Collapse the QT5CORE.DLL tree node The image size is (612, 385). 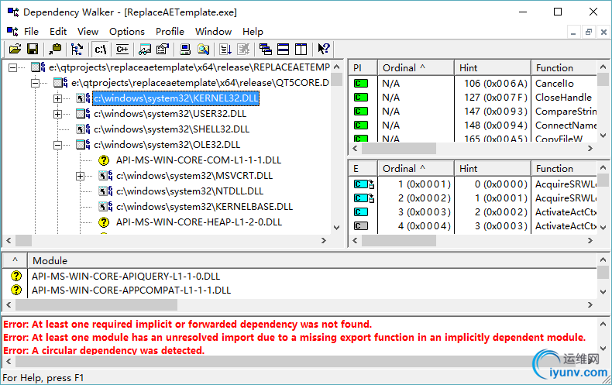pyautogui.click(x=35, y=83)
